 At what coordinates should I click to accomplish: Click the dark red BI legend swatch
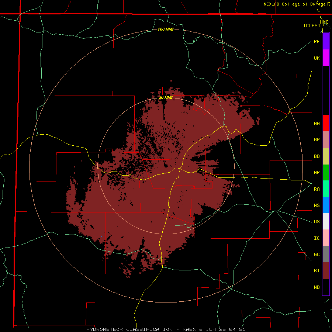tap(326, 271)
